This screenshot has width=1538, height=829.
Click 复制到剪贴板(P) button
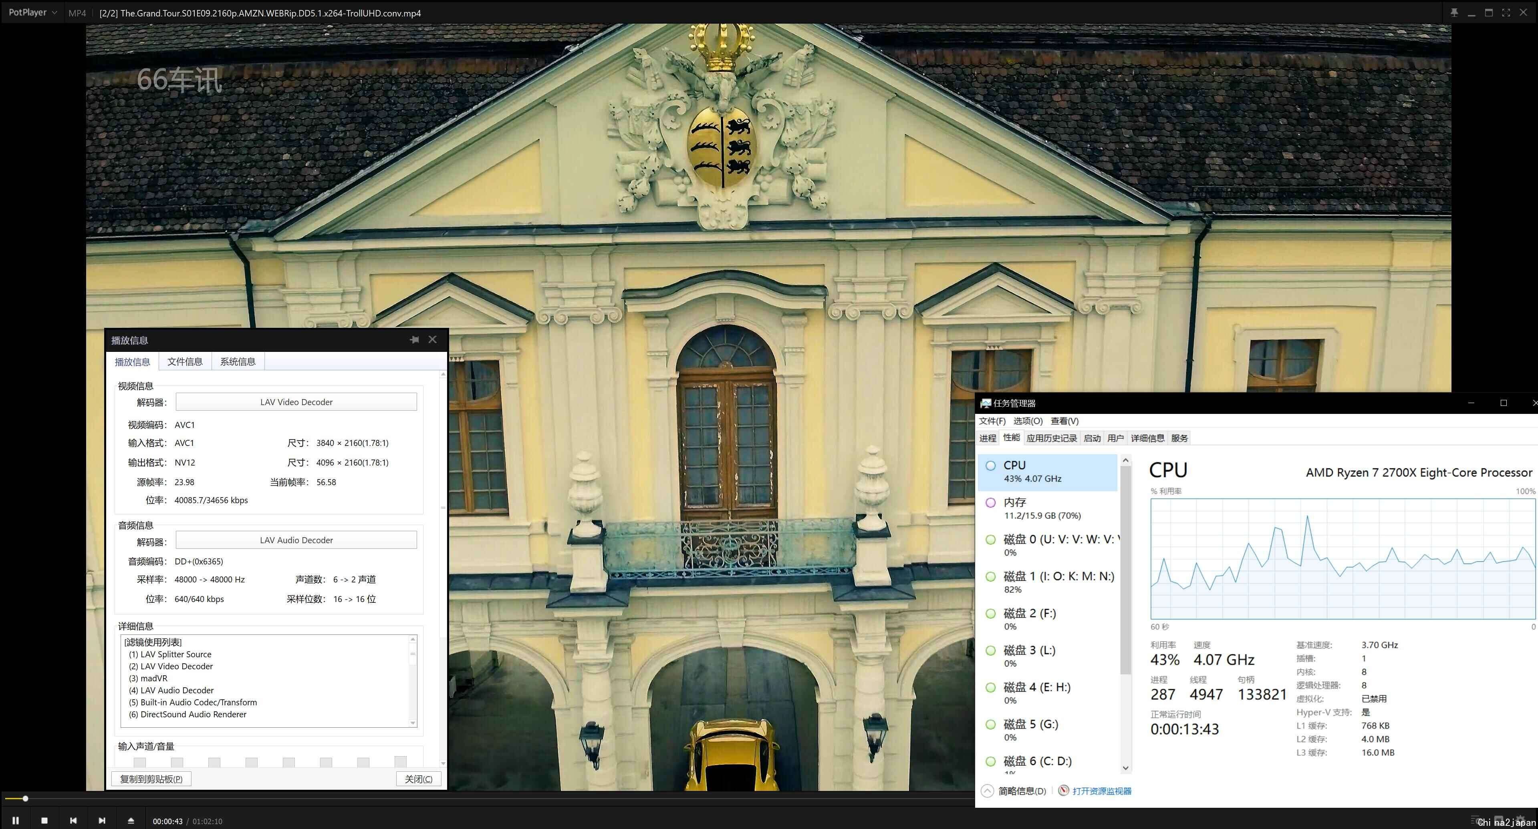[x=151, y=779]
